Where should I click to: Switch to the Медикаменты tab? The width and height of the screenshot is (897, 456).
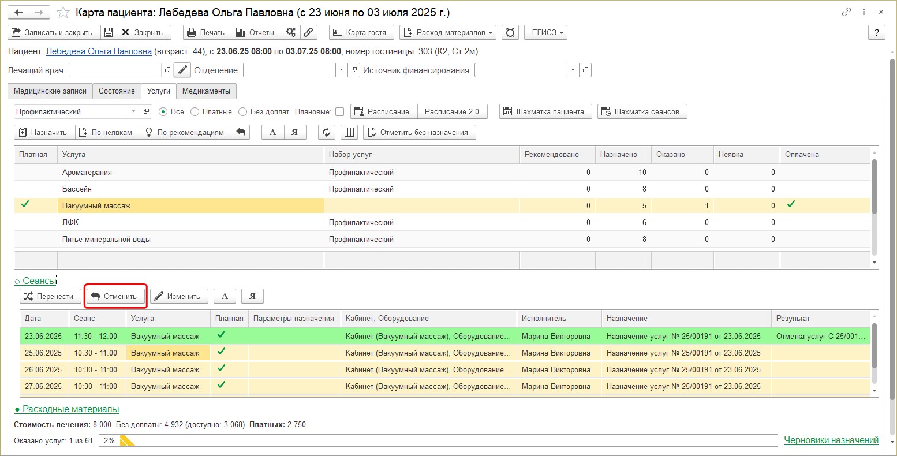pos(207,91)
